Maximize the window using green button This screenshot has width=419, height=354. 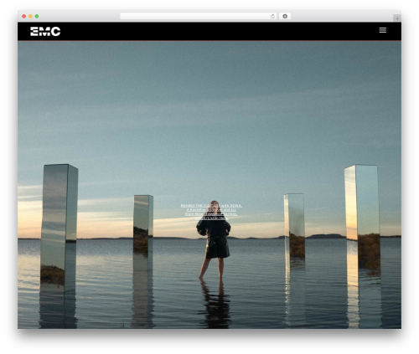tap(37, 16)
